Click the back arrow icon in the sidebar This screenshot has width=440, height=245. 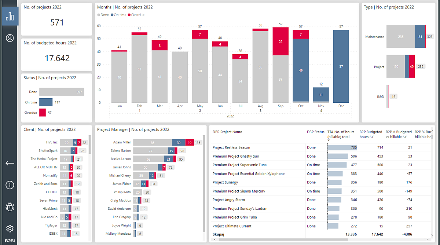[x=10, y=163]
